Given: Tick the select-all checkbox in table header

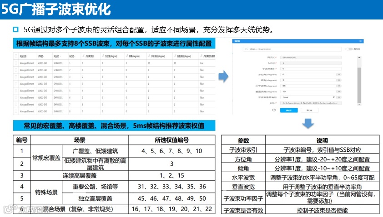Looking at the screenshot, I should [x=16, y=56].
